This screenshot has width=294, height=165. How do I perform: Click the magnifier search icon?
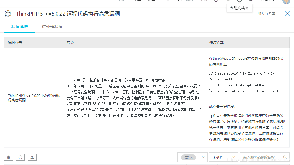(285, 157)
